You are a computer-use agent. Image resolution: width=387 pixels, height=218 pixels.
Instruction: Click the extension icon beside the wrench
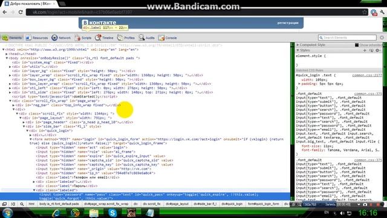[x=374, y=12]
